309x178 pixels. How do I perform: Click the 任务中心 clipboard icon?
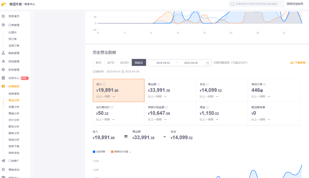[3, 78]
